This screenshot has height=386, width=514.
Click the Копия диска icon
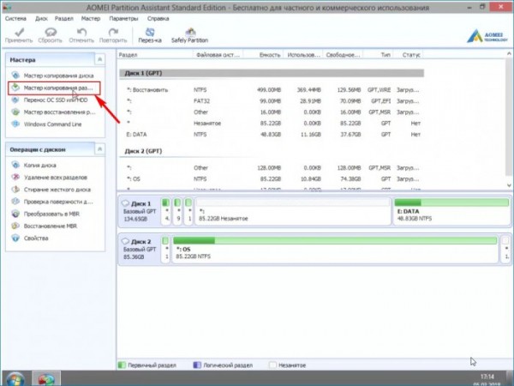15,165
